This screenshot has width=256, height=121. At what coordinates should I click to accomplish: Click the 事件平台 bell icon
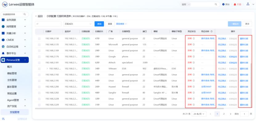point(3,53)
